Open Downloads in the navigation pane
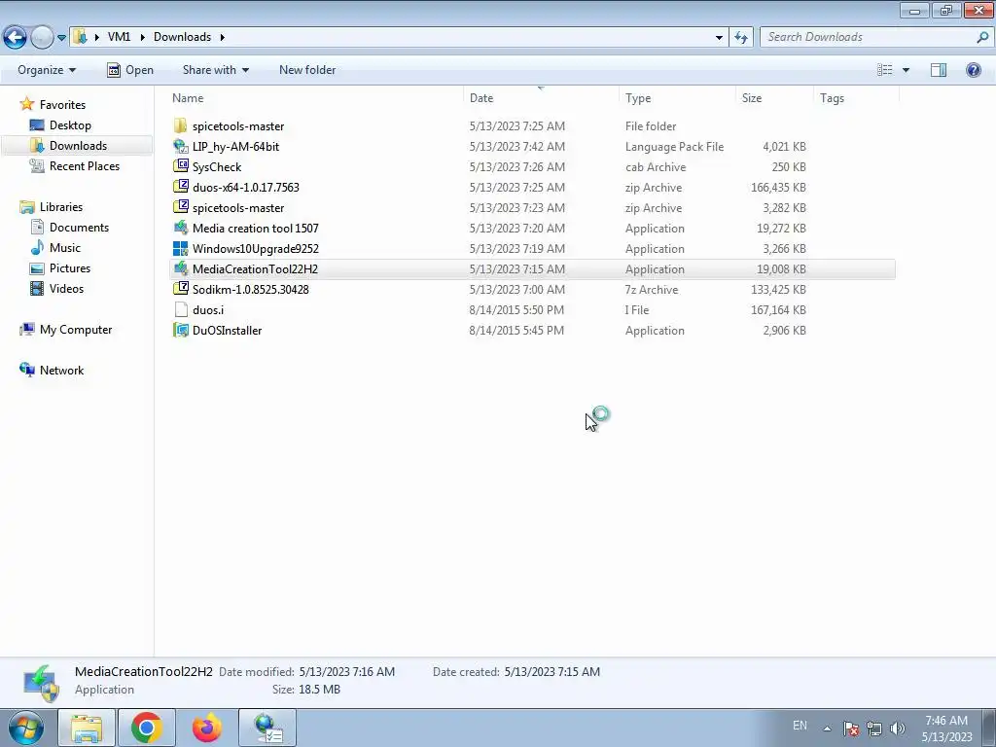 coord(68,146)
